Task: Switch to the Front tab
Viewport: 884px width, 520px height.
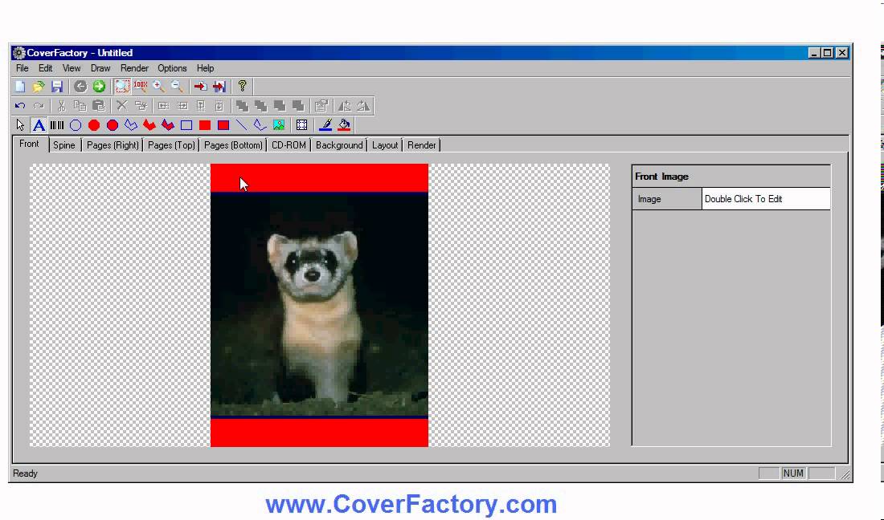Action: pos(29,144)
